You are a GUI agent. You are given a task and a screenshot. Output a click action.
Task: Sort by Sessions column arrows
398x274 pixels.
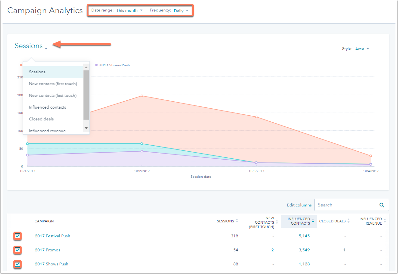[x=237, y=221]
